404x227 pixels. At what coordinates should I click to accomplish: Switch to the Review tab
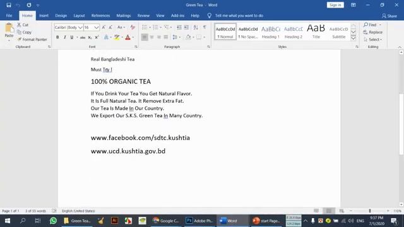143,16
